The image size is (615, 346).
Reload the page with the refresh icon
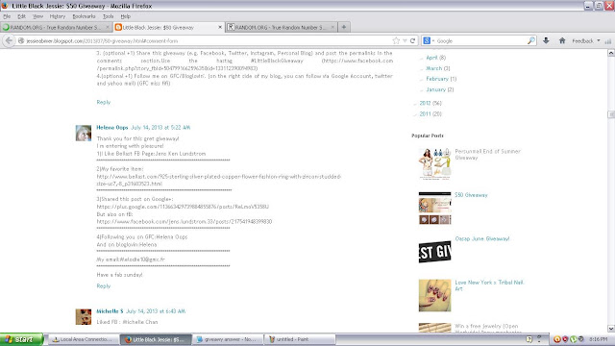412,40
